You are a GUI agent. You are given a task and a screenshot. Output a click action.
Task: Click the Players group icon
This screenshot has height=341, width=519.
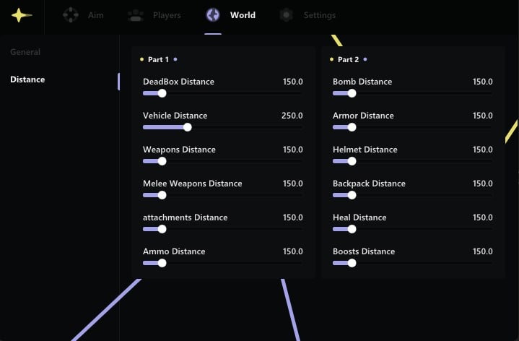click(135, 15)
